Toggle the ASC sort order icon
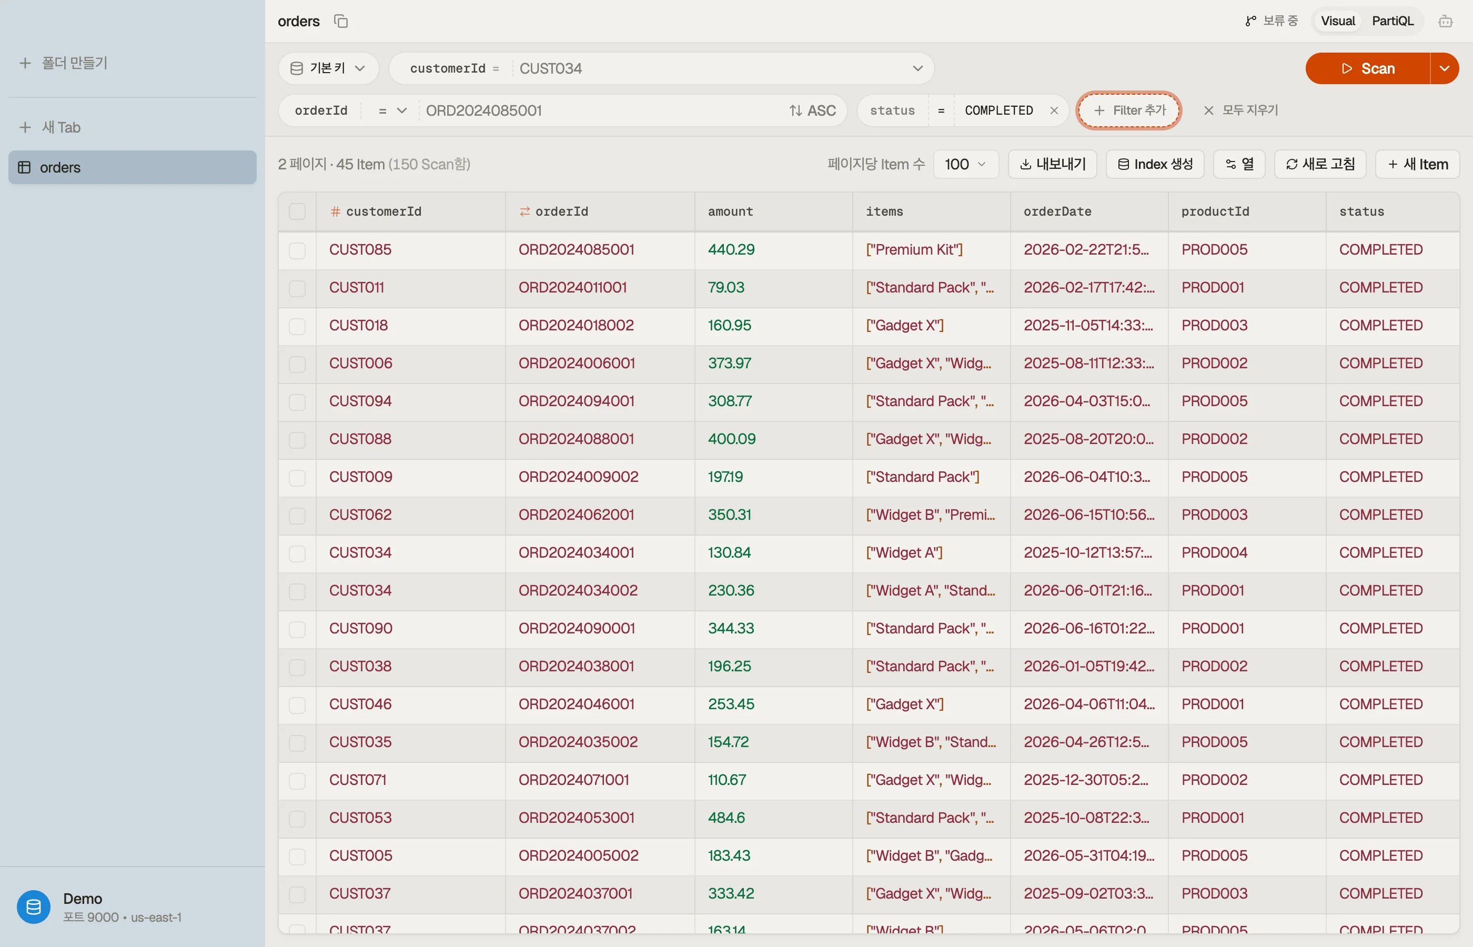The image size is (1473, 947). coord(795,110)
